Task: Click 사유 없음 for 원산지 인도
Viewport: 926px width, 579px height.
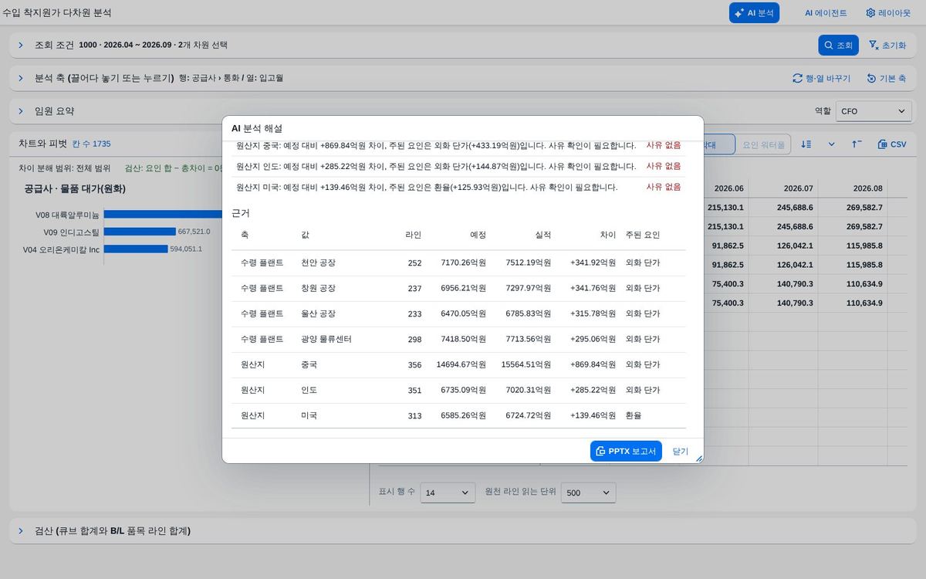Action: pos(664,166)
